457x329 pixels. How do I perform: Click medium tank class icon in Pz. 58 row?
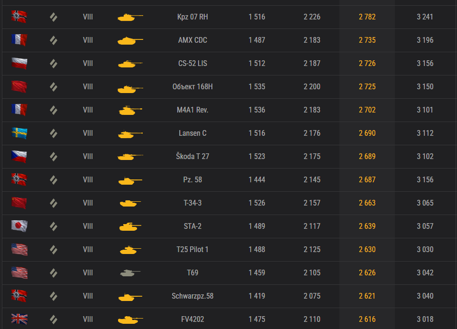tap(54, 180)
